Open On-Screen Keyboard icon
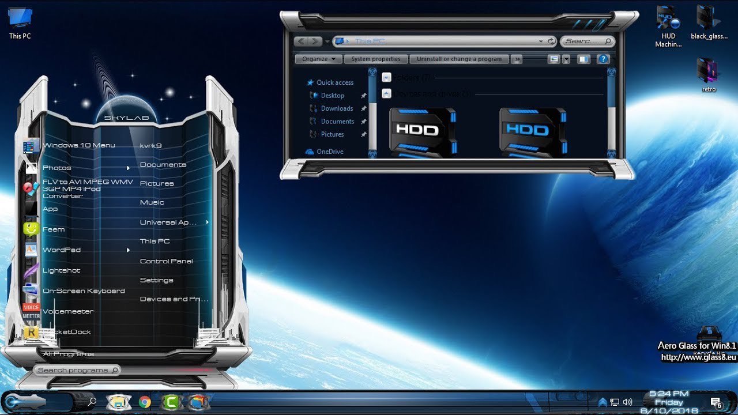 (x=31, y=290)
